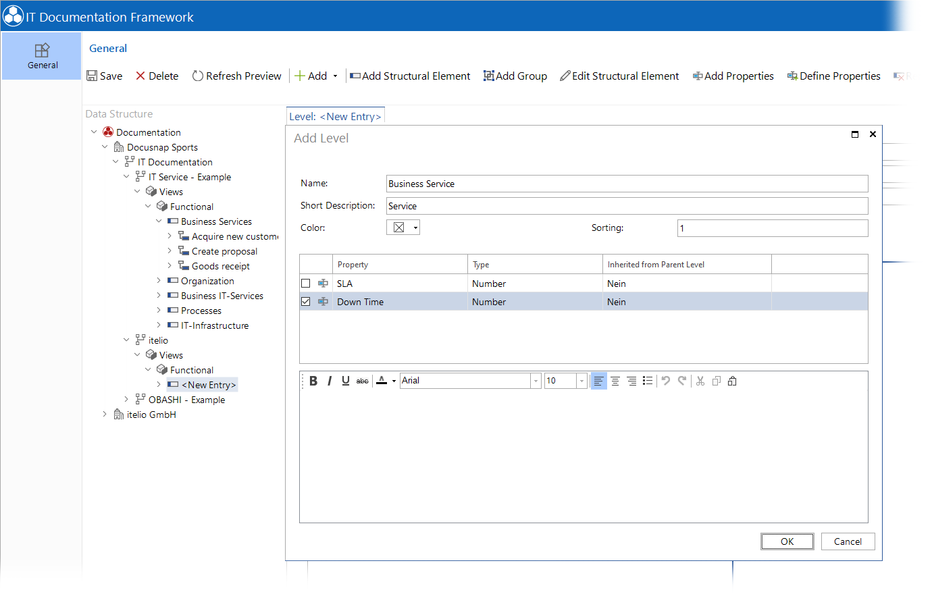Click the copy icon in editor toolbar
932x611 pixels.
[717, 381]
